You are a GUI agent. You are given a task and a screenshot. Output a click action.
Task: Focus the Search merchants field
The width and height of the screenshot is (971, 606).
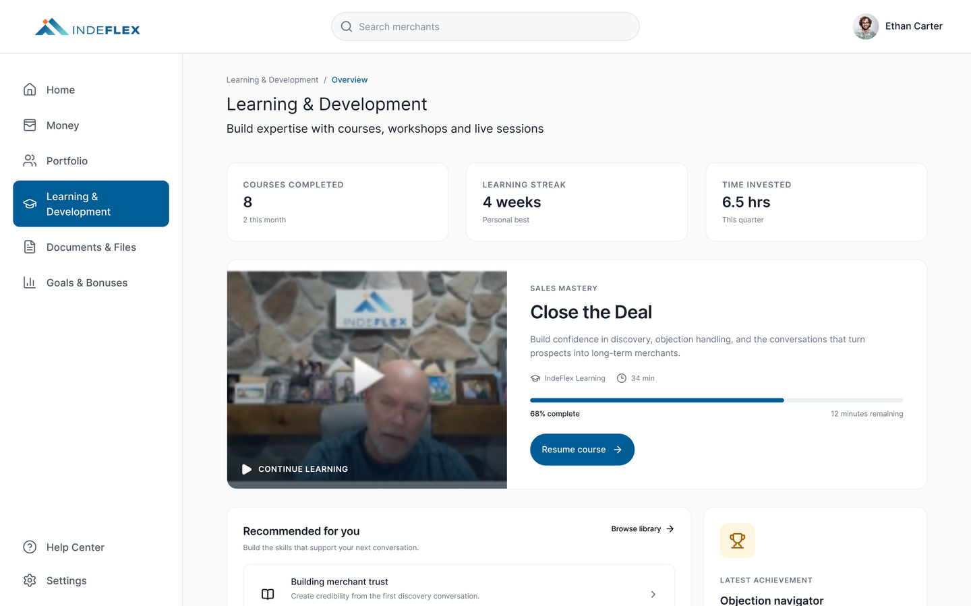tap(486, 26)
